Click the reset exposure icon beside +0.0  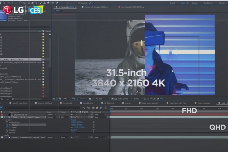[158, 99]
